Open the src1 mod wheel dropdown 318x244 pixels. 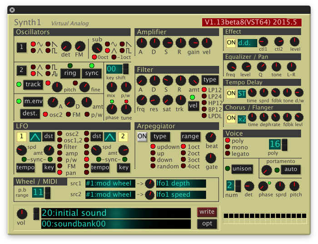point(109,183)
